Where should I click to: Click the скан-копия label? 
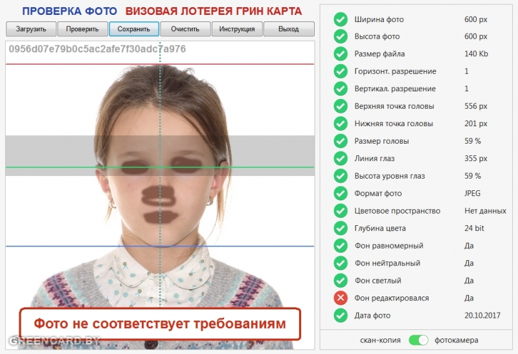coord(380,340)
